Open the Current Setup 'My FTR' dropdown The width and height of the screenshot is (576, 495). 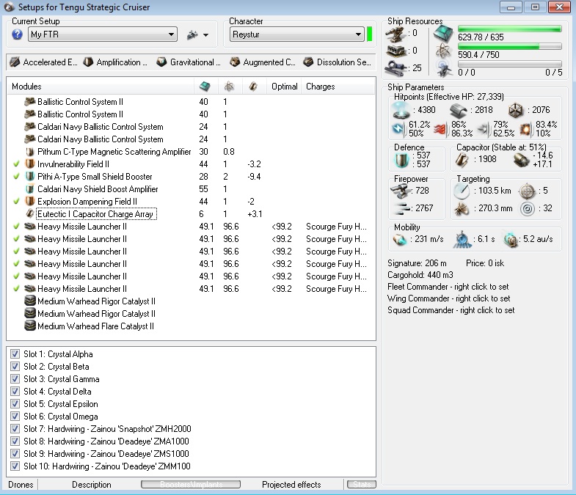(172, 34)
